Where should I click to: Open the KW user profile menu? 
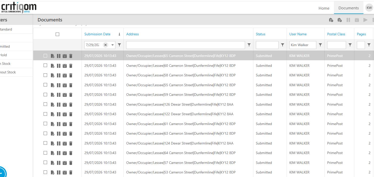pos(369,8)
